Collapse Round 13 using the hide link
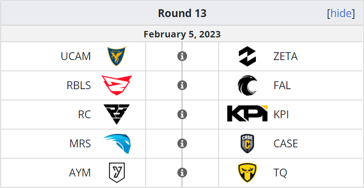The height and width of the screenshot is (188, 364). 341,13
